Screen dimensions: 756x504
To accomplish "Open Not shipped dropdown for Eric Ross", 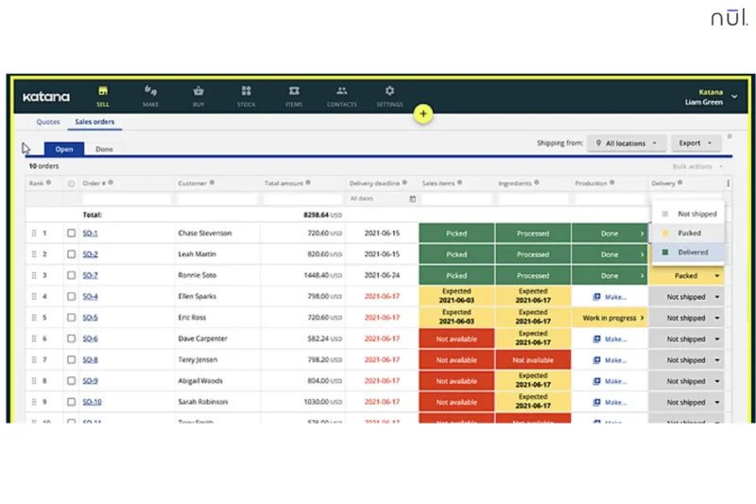I will point(687,318).
